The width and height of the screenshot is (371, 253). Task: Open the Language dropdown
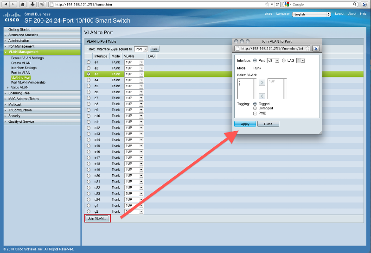(312, 14)
